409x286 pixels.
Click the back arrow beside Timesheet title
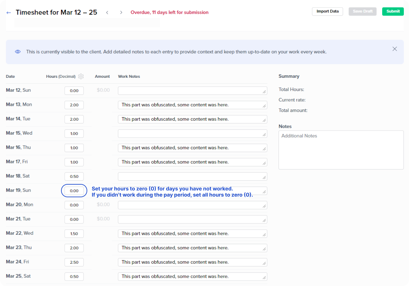[x=9, y=13]
